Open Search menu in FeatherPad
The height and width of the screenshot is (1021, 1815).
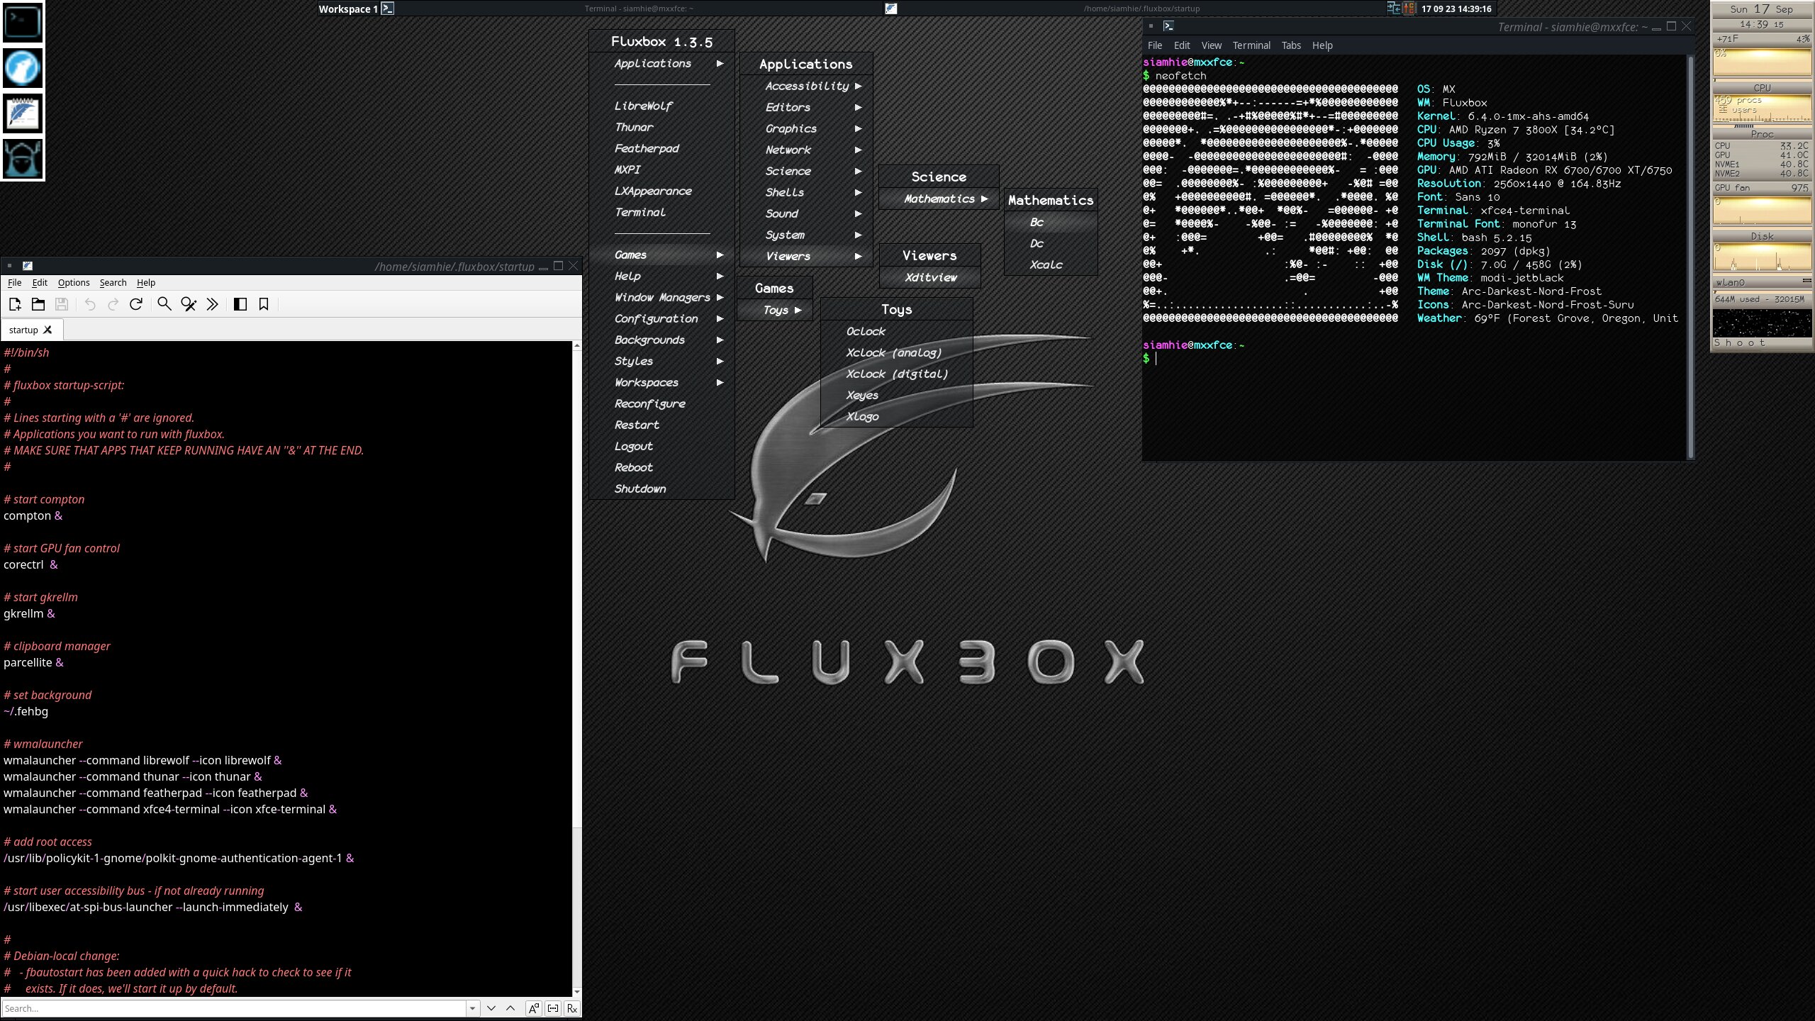coord(113,282)
